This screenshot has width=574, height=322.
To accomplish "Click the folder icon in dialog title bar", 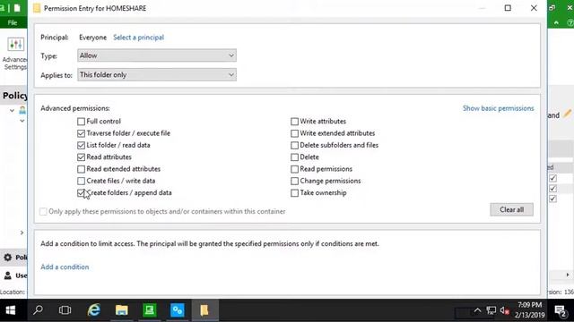I will [x=37, y=8].
